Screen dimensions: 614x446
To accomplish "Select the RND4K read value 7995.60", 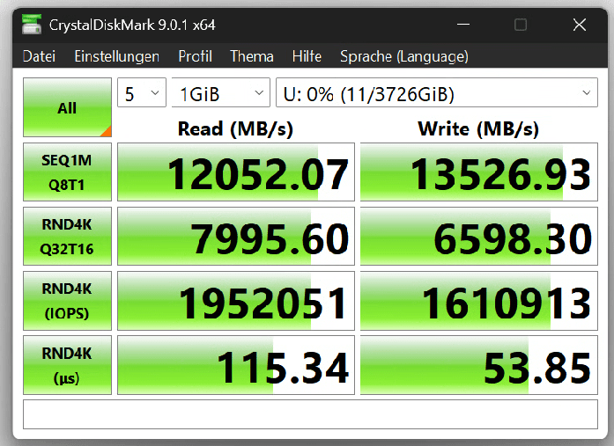I will (x=236, y=236).
